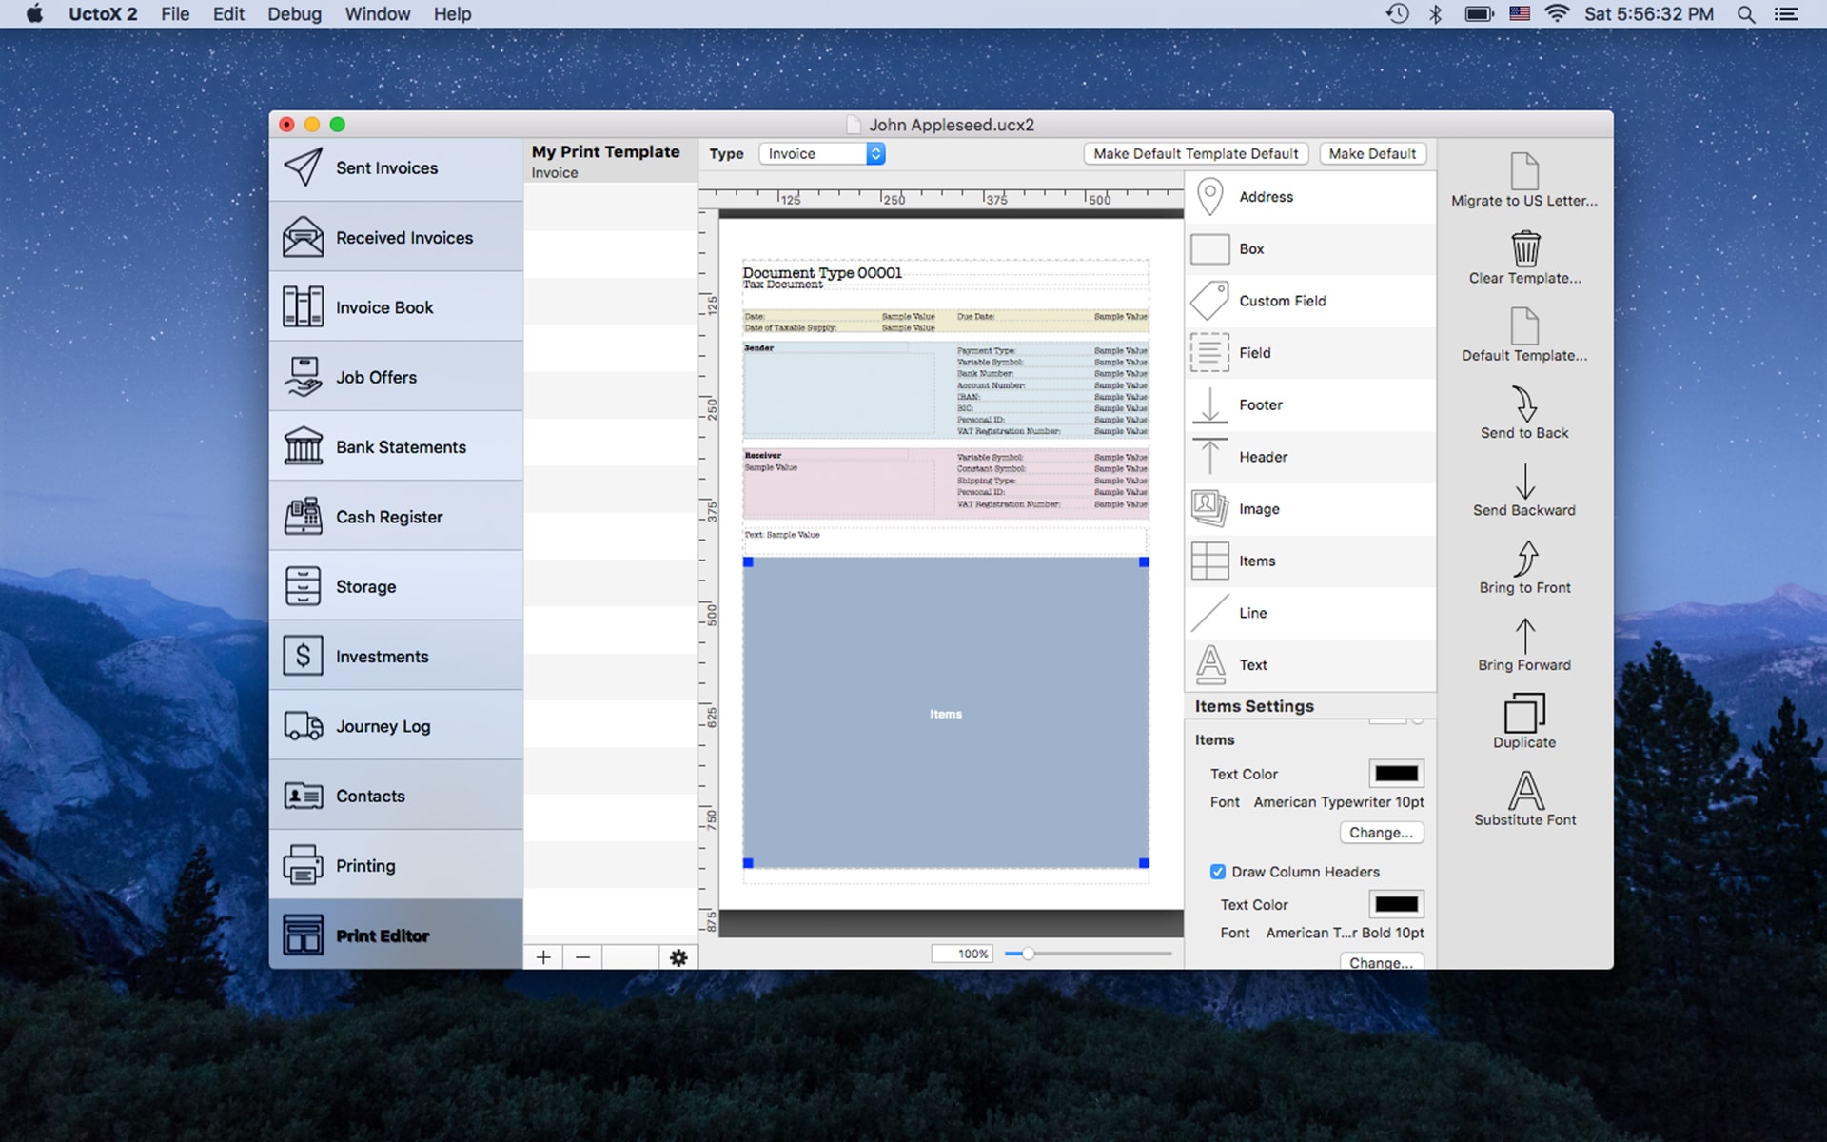
Task: Click the Items Text Color swatch
Action: pyautogui.click(x=1396, y=774)
